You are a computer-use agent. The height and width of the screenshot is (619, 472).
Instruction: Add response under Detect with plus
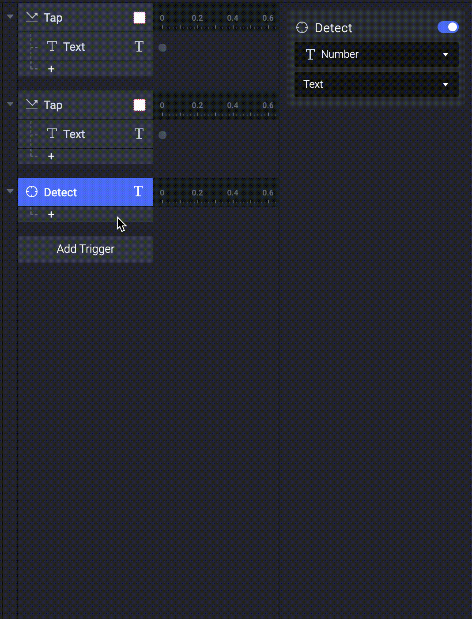51,214
